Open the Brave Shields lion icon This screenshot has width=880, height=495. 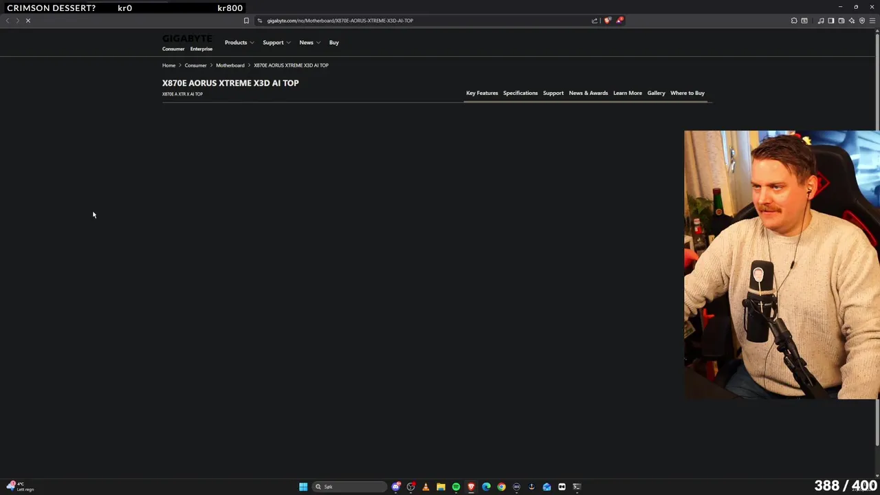pyautogui.click(x=607, y=21)
